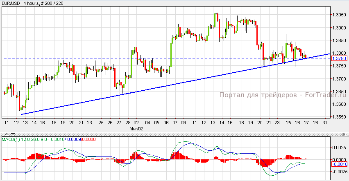Click date 31 on the time axis

[324, 123]
